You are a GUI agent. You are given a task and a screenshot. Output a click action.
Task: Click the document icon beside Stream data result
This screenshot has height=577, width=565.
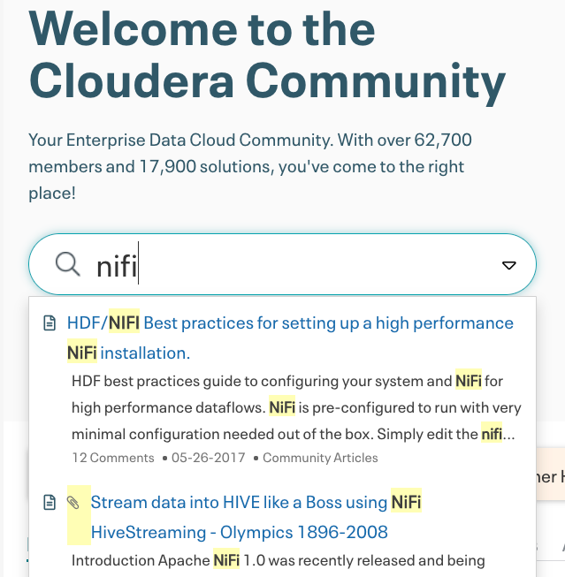[x=50, y=502]
